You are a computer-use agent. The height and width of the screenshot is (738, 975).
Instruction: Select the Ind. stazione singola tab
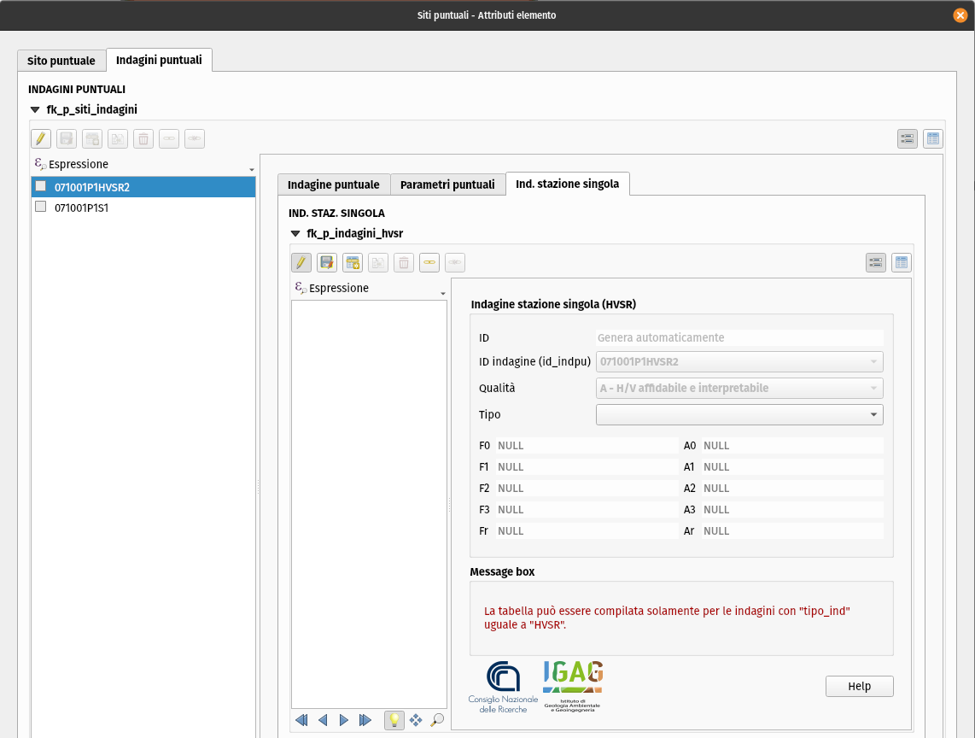click(x=568, y=184)
